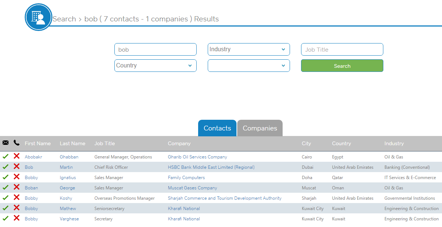Open Varghese last name link
442x227 pixels.
(69, 219)
